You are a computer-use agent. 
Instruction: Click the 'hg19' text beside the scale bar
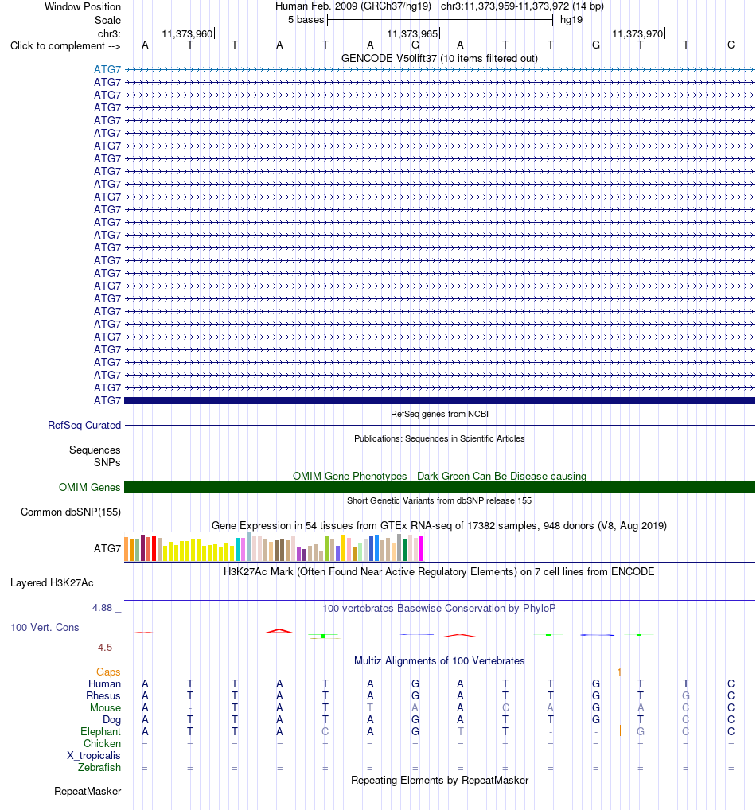tap(571, 20)
